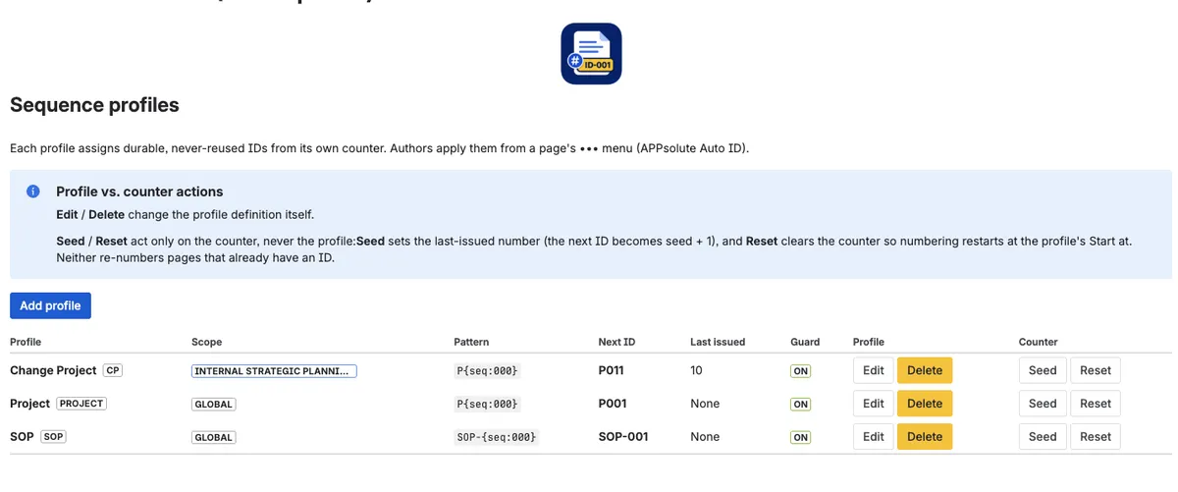The image size is (1178, 492).
Task: Seed the Project profile counter
Action: tap(1043, 404)
